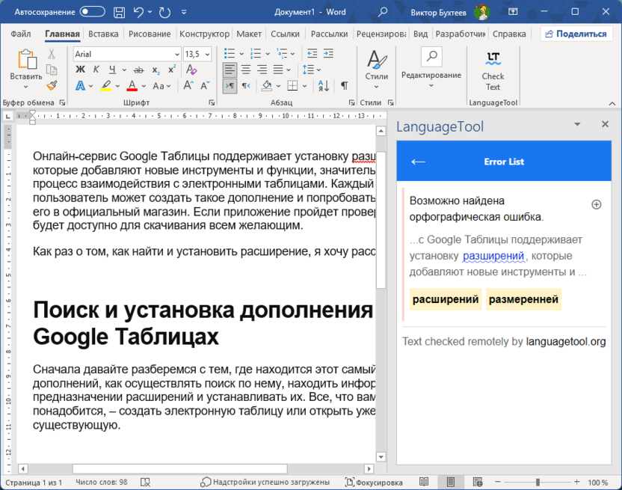Screen dimensions: 622x490
Task: Open the Вставка ribbon tab
Action: (103, 34)
